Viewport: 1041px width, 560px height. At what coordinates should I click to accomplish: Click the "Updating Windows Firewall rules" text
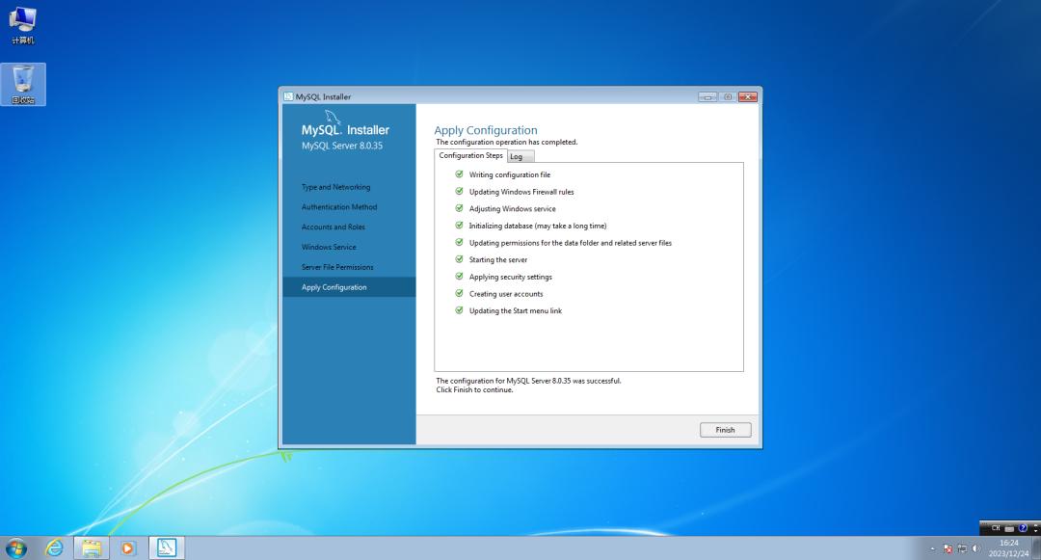click(x=521, y=192)
